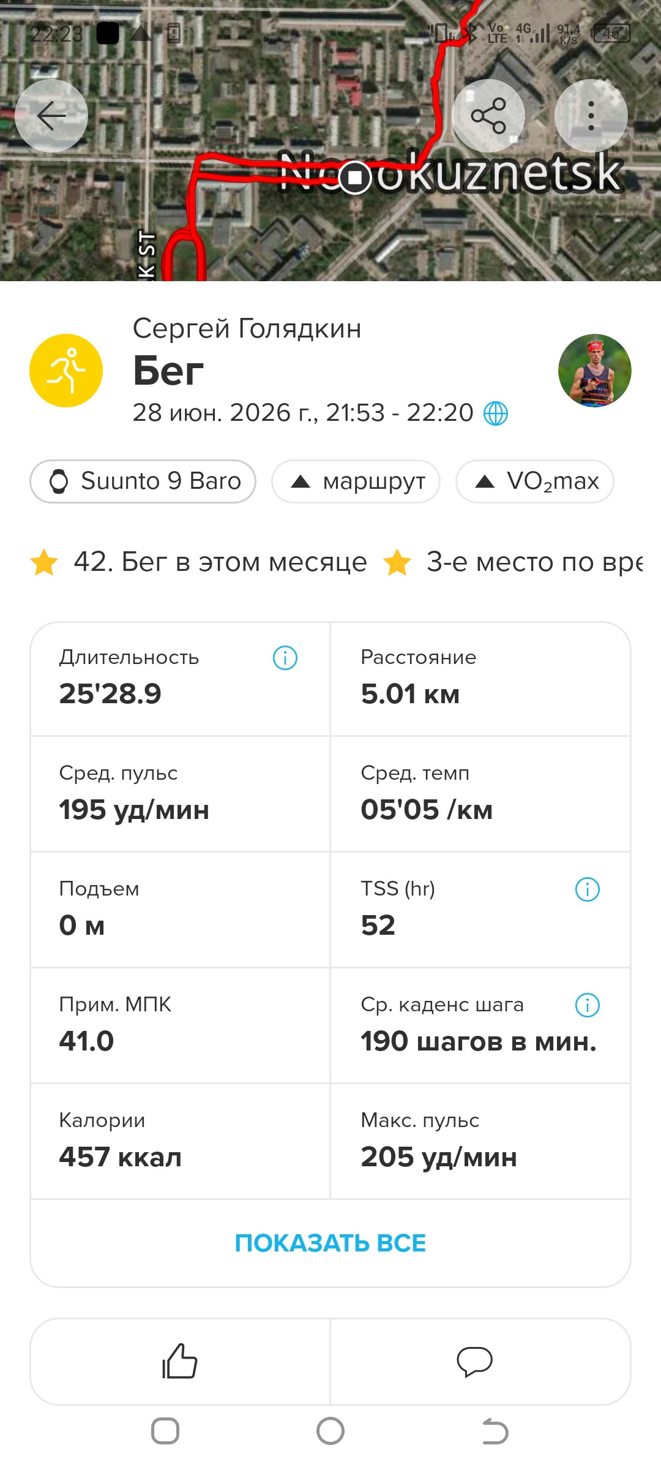661x1475 pixels.
Task: Open the three-dot overflow menu
Action: click(591, 115)
